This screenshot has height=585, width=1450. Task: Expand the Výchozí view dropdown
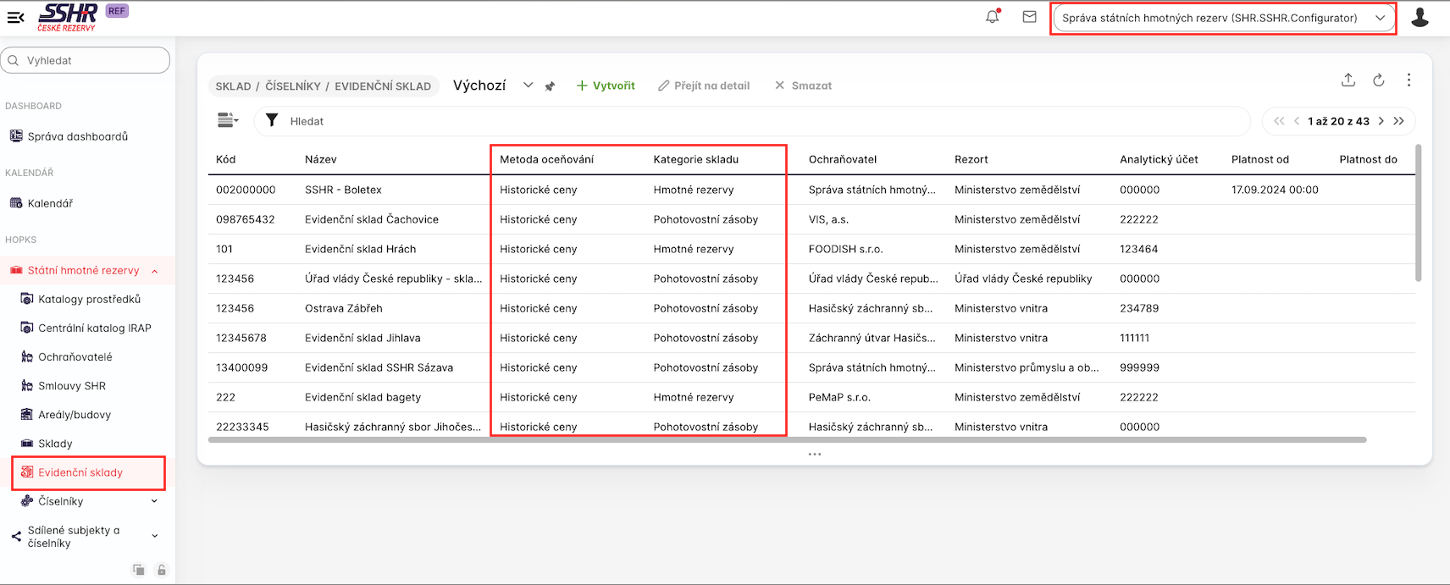(528, 85)
